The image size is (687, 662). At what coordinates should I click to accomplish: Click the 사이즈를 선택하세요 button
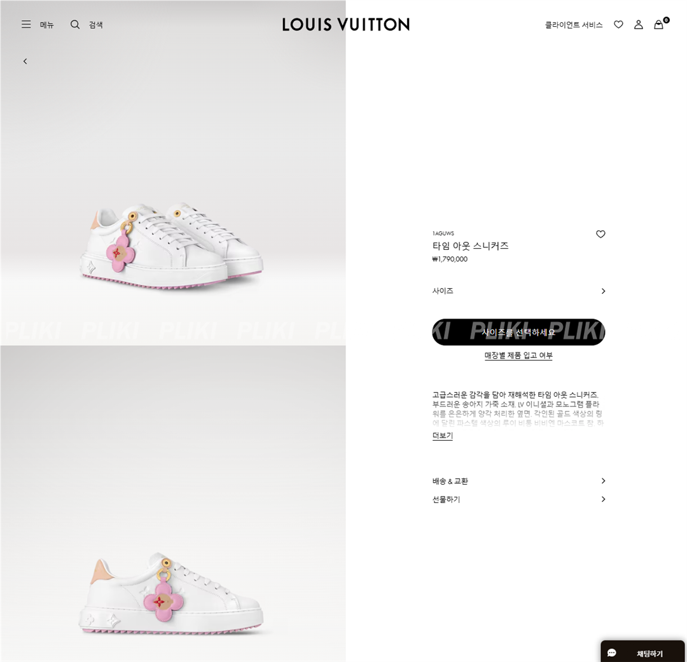(x=518, y=332)
